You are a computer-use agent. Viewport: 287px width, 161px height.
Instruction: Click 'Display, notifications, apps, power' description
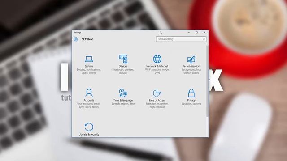click(89, 72)
